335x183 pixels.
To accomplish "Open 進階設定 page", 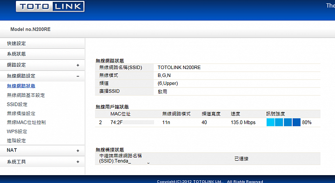I will click(x=16, y=141).
